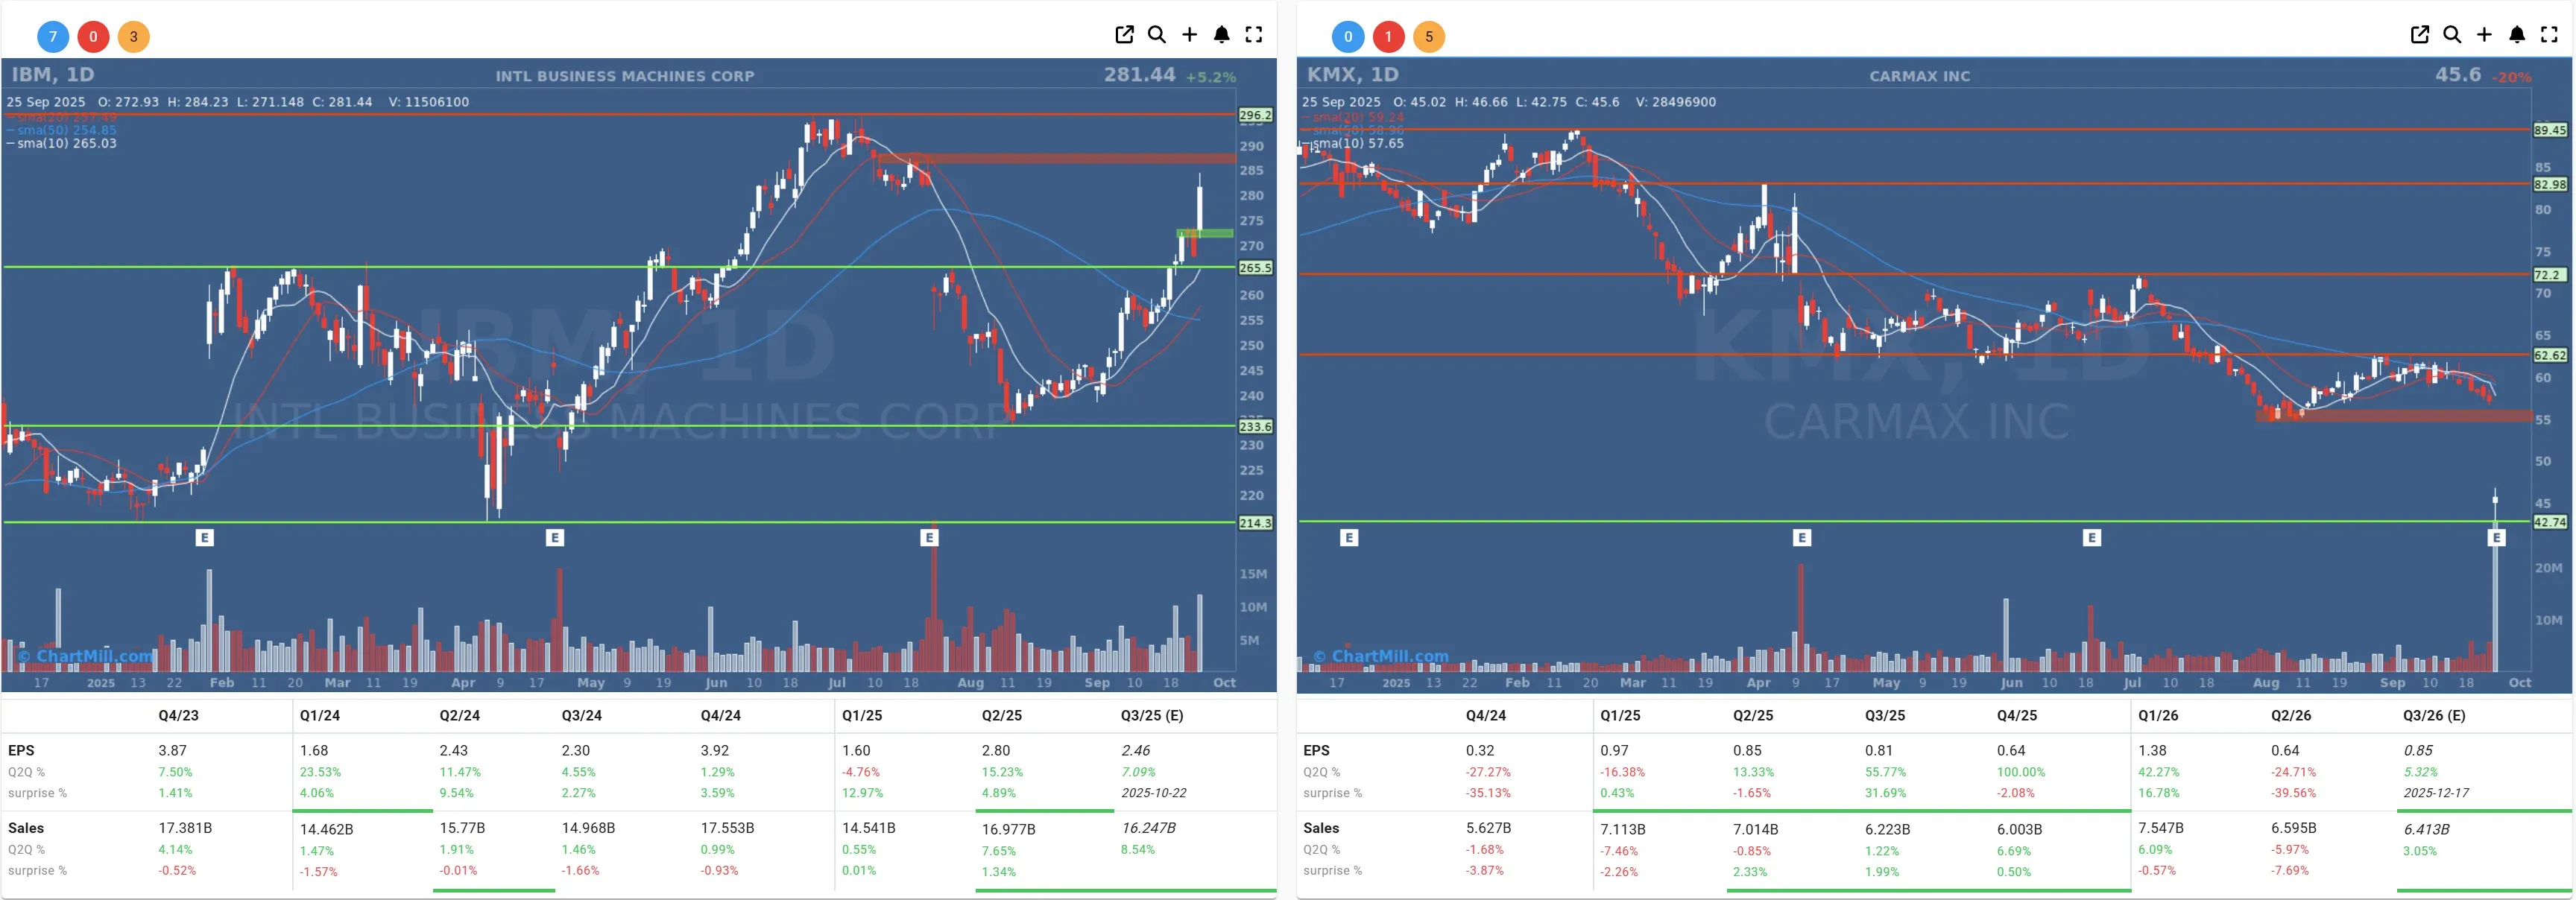
Task: Click KMX earnings marker near late June
Action: coord(2092,538)
